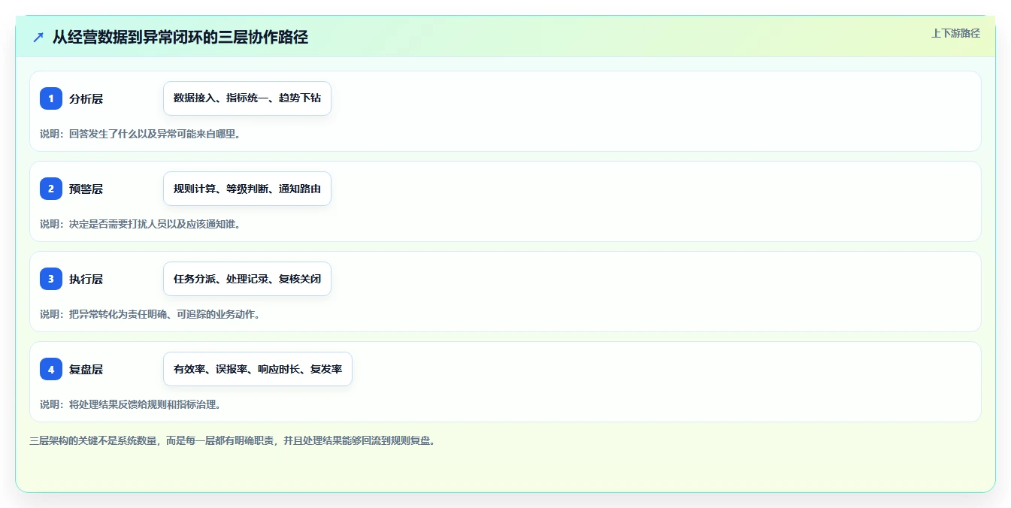Click the footer note starting 三层架构的关键
This screenshot has width=1011, height=508.
click(x=232, y=440)
